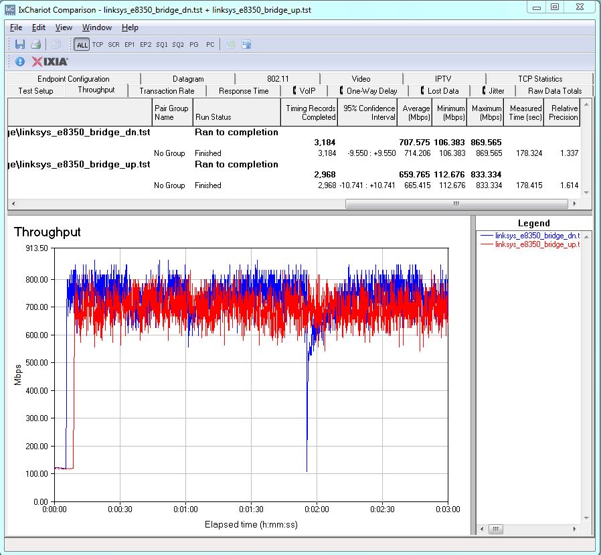601x555 pixels.
Task: Open the File menu
Action: point(16,27)
